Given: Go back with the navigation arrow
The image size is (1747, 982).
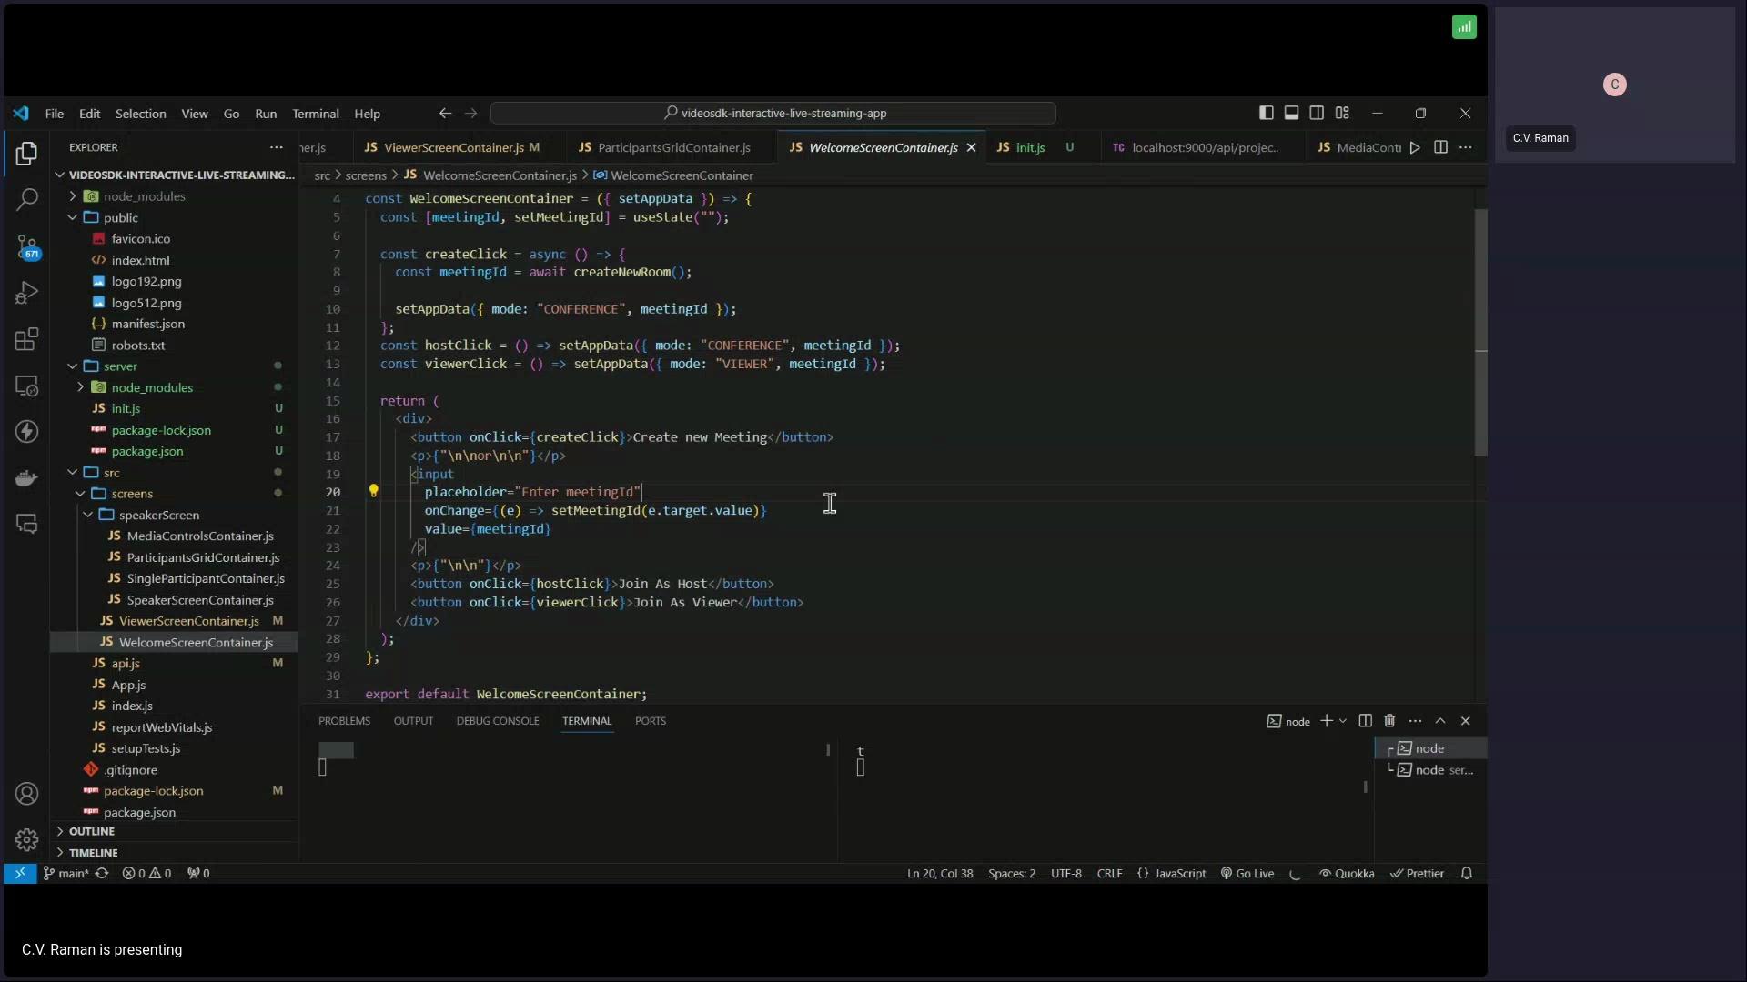Looking at the screenshot, I should pyautogui.click(x=445, y=114).
